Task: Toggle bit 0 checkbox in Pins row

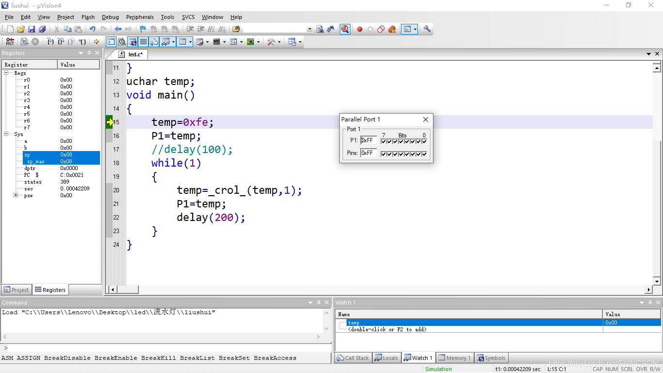Action: pyautogui.click(x=424, y=154)
